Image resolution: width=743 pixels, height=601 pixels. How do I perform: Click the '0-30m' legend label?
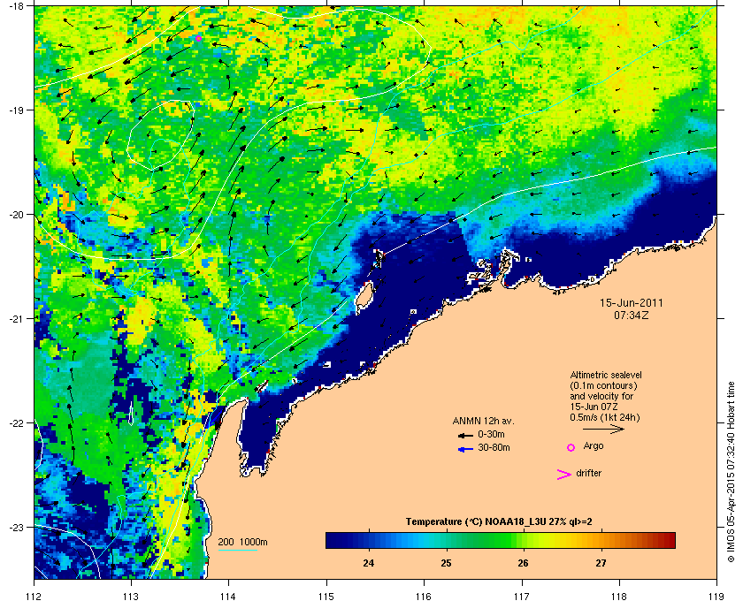pos(491,434)
